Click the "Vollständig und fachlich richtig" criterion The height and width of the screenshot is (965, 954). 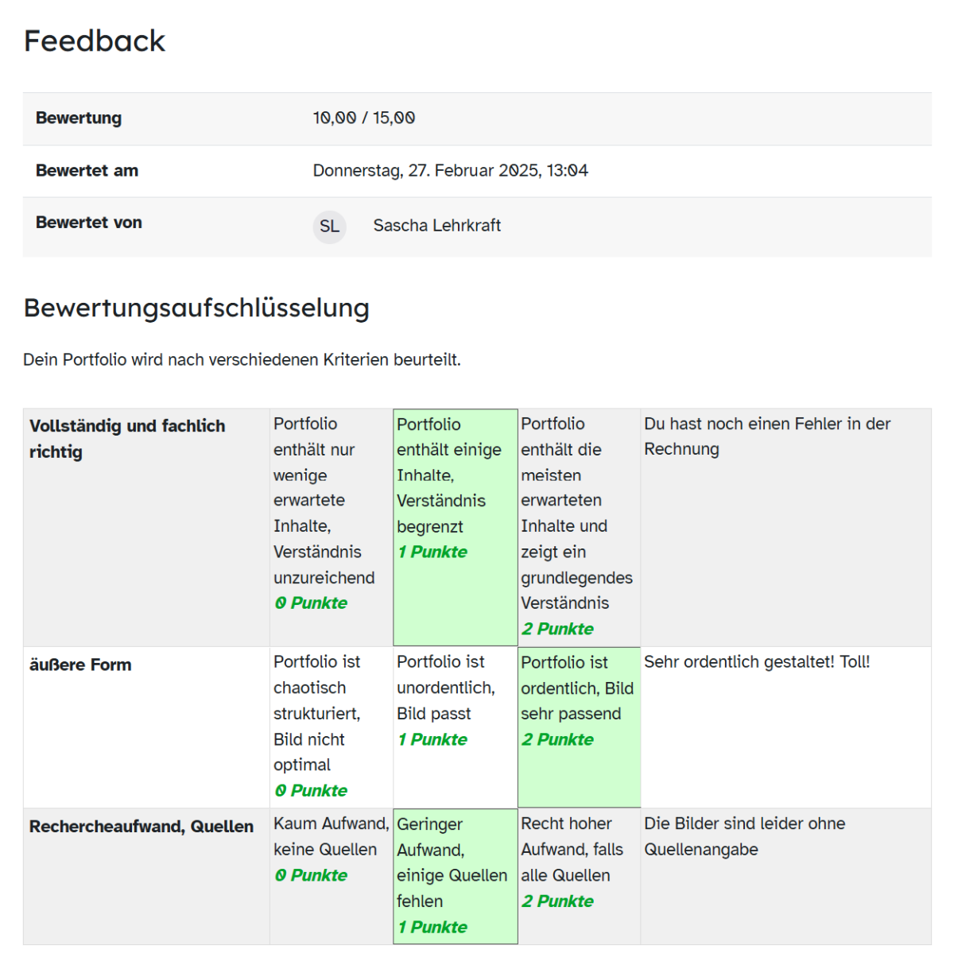[x=127, y=438]
